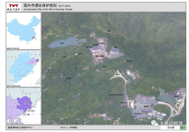The width and height of the screenshot is (189, 132).
Task: Click the circular roundabout near bottom-right road
Action: 178,106
